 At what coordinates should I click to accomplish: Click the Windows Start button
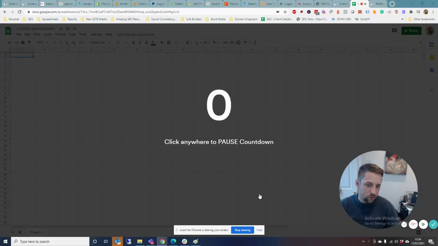point(5,242)
